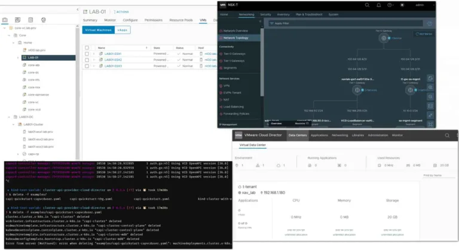
Task: Collapse the NSX-T left sidebar
Action: [260, 21]
